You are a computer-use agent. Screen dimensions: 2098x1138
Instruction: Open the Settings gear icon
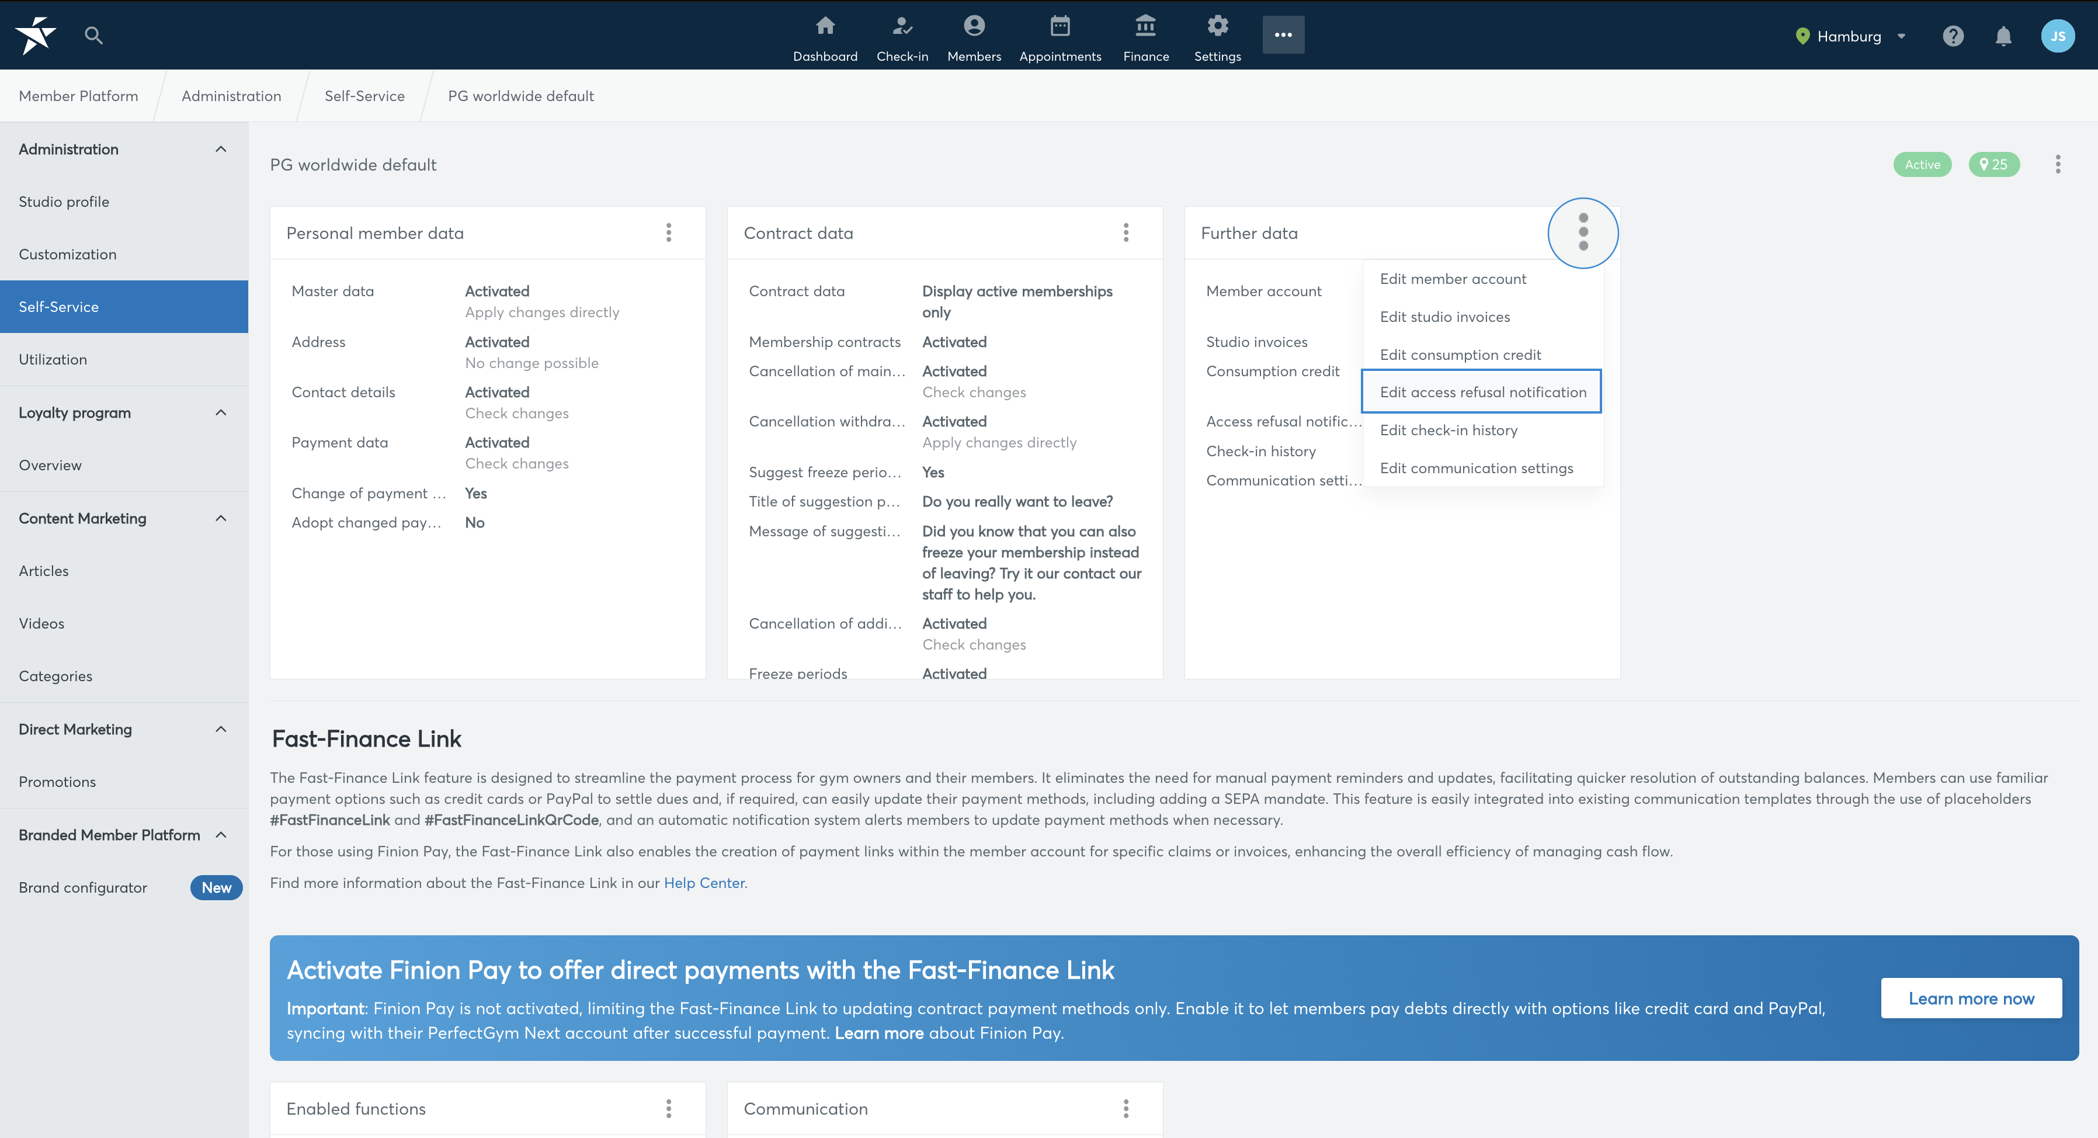pos(1217,25)
